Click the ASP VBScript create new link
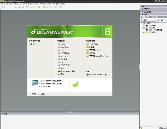Screen dimensions: 167x129 coord(65,53)
